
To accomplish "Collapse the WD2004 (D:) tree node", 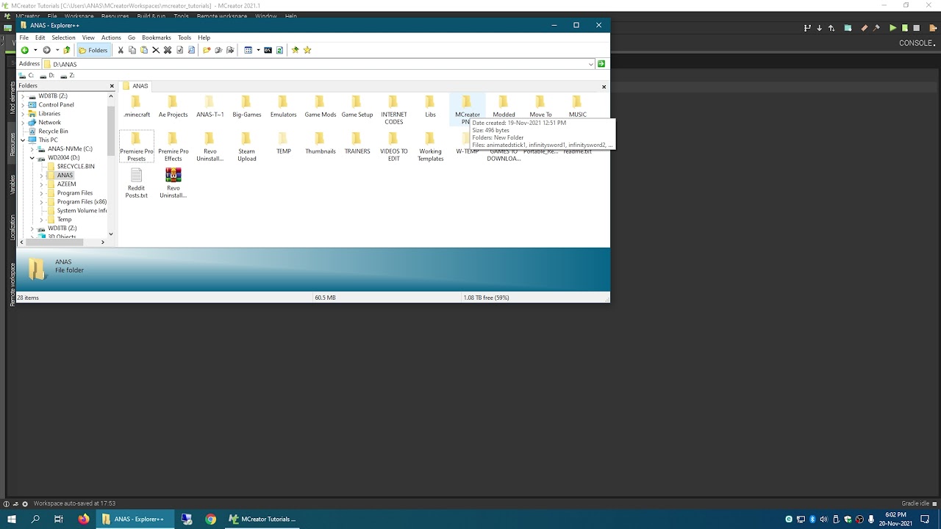I will (32, 157).
